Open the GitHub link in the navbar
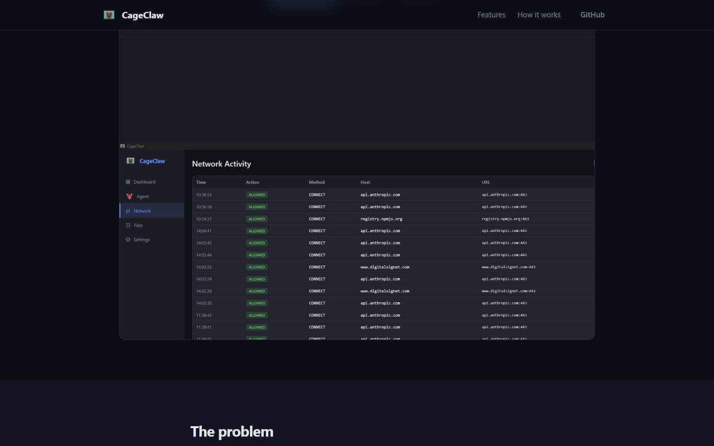 pos(593,15)
